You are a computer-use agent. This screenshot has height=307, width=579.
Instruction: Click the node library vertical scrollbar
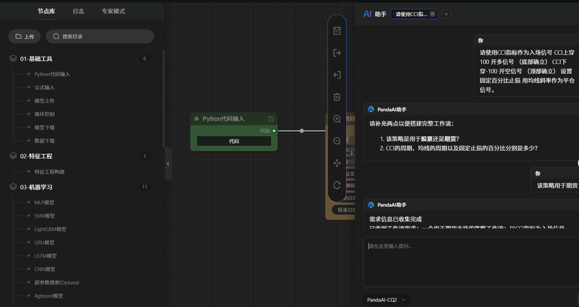coord(163,98)
